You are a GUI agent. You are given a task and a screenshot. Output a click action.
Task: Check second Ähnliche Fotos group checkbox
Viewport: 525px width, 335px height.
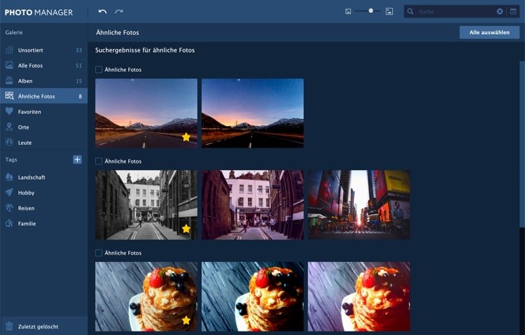pyautogui.click(x=99, y=161)
